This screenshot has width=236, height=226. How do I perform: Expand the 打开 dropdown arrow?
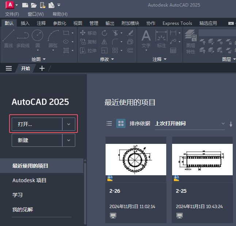point(69,124)
